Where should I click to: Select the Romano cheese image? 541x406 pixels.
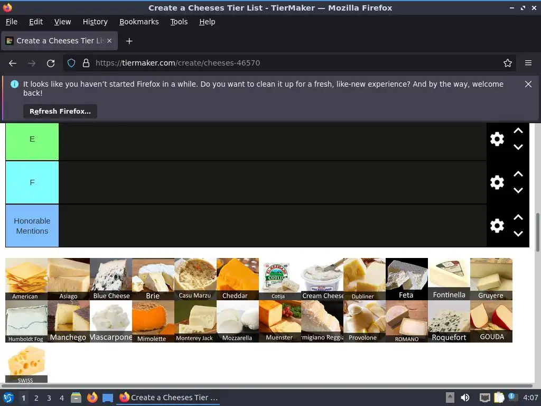tap(407, 321)
